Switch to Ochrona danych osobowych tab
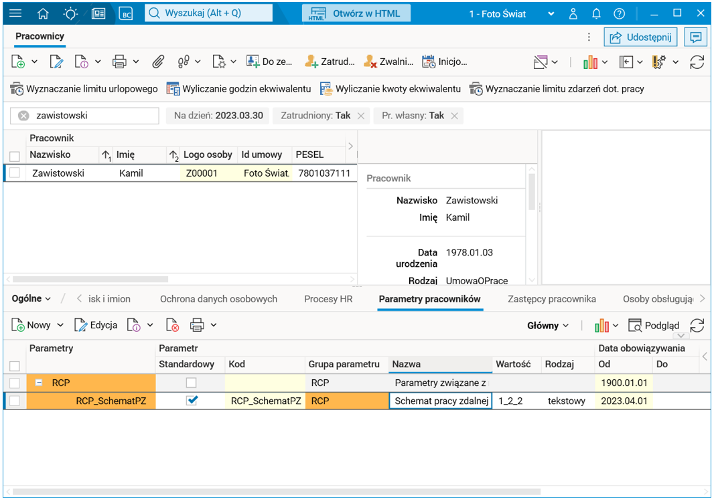This screenshot has width=716, height=501. [x=218, y=299]
